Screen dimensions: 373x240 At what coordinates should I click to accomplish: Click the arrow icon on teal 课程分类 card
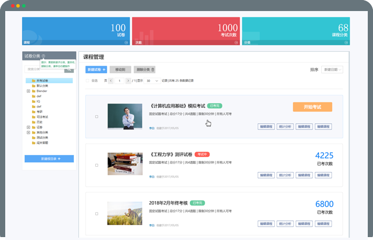(x=346, y=42)
